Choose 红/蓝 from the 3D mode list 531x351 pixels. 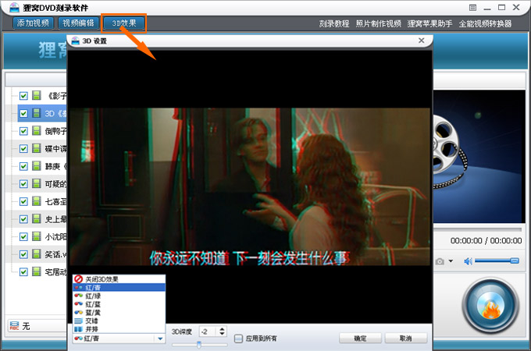click(x=119, y=304)
